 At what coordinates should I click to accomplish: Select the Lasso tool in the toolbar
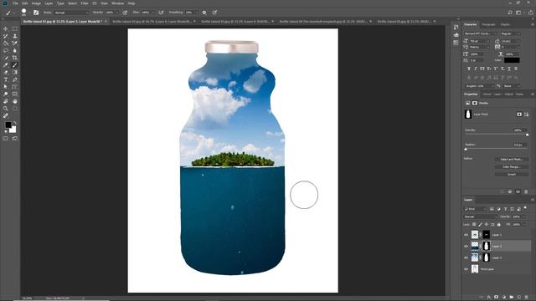click(6, 50)
